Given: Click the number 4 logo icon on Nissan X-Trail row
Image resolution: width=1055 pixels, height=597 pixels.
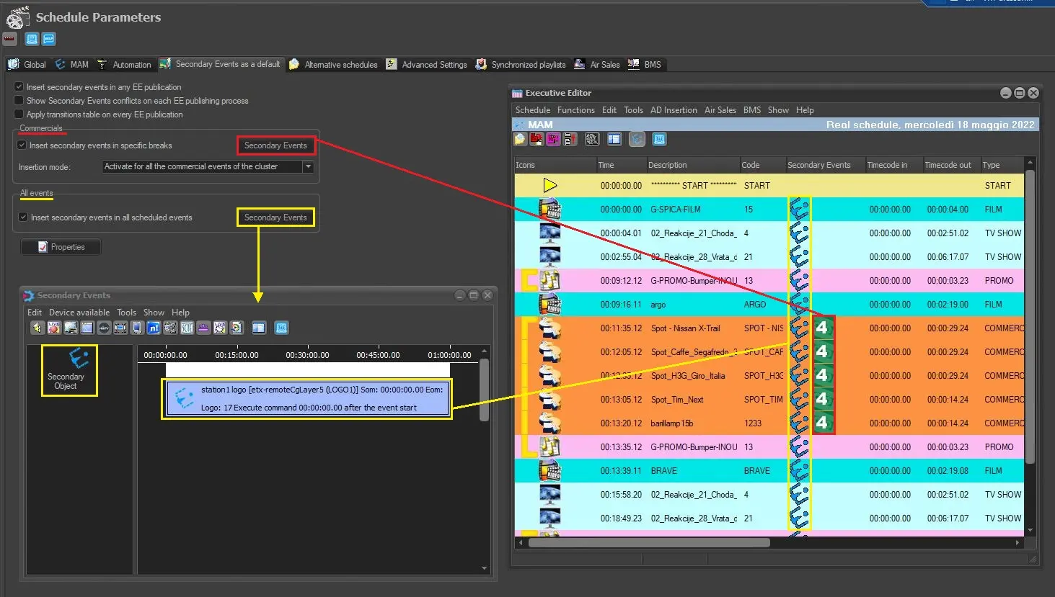Looking at the screenshot, I should 823,328.
